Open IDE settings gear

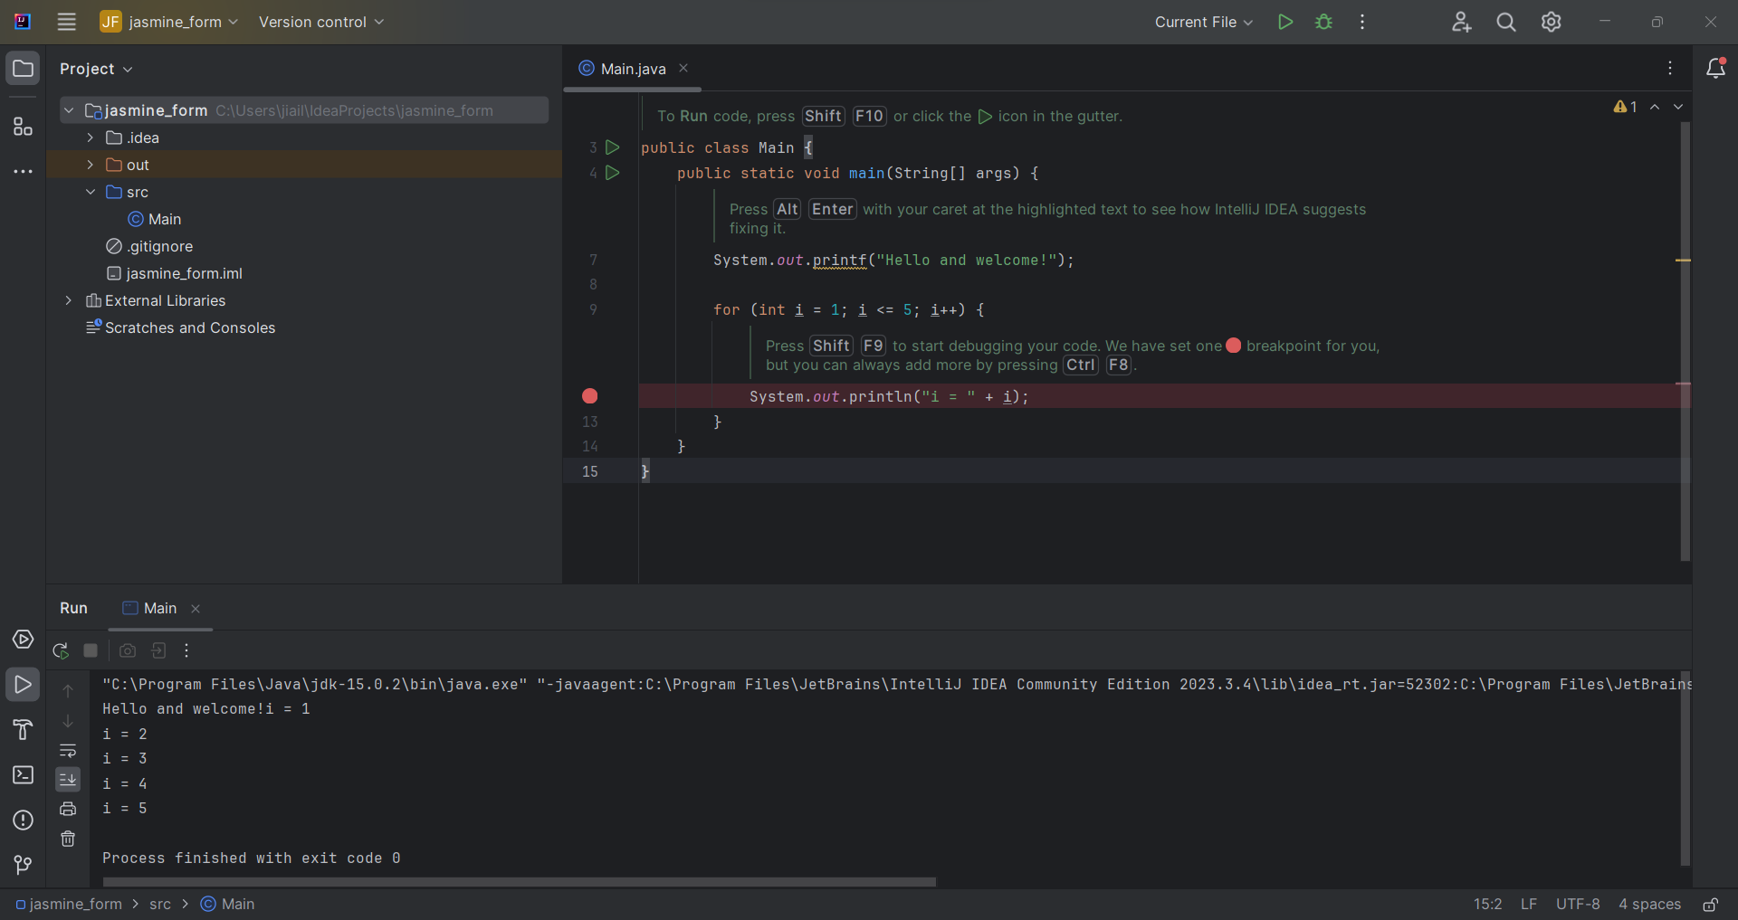[x=1552, y=22]
